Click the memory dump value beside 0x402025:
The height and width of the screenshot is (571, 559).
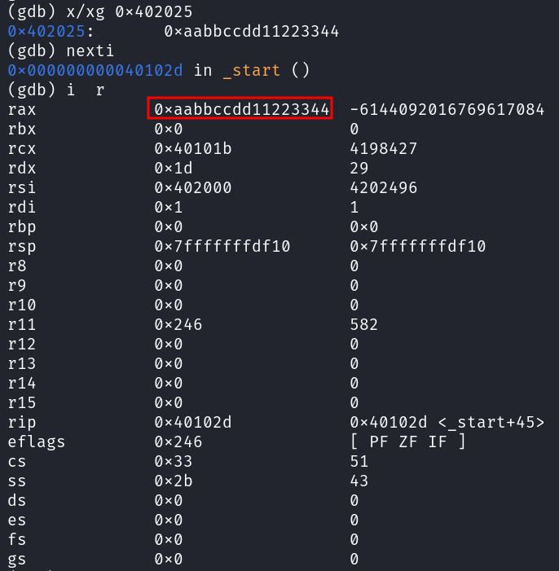[x=250, y=31]
